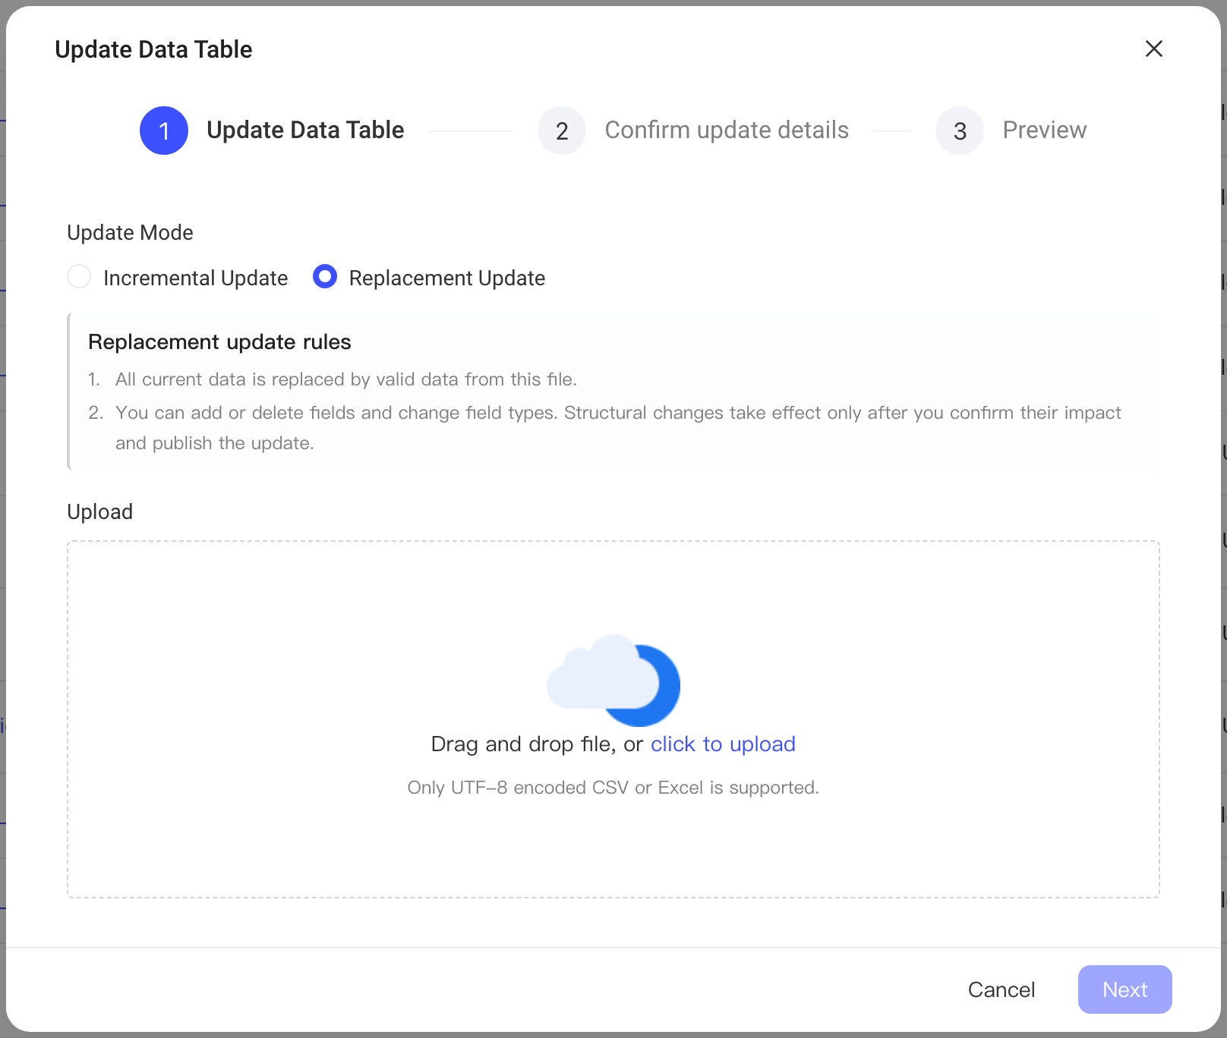The image size is (1227, 1038).
Task: Cancel the data table update
Action: (1001, 989)
